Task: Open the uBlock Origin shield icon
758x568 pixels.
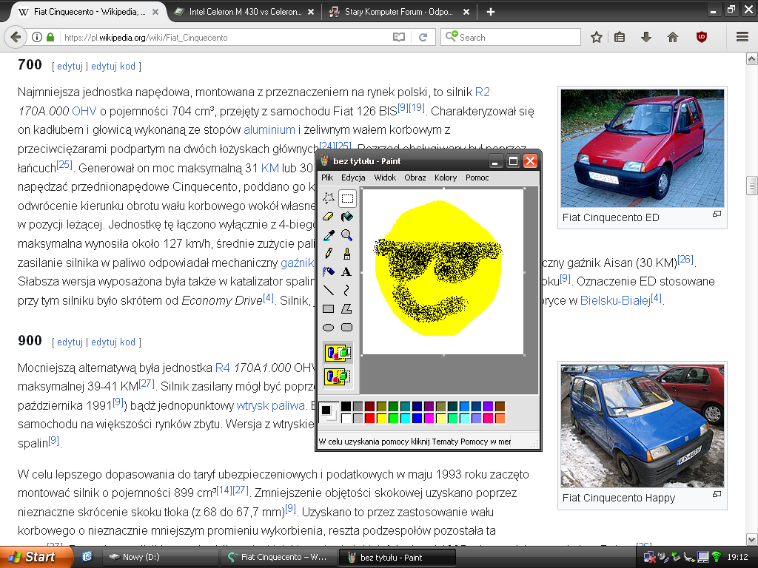Action: (702, 37)
